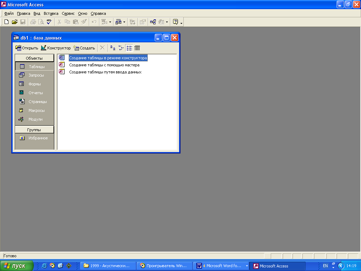Click the Delete X icon in database window
The image size is (361, 271).
coord(103,48)
